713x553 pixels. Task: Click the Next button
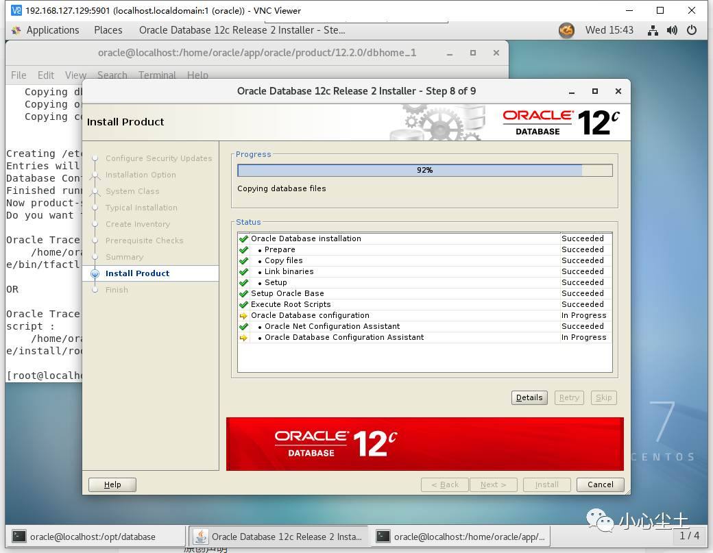tap(494, 484)
